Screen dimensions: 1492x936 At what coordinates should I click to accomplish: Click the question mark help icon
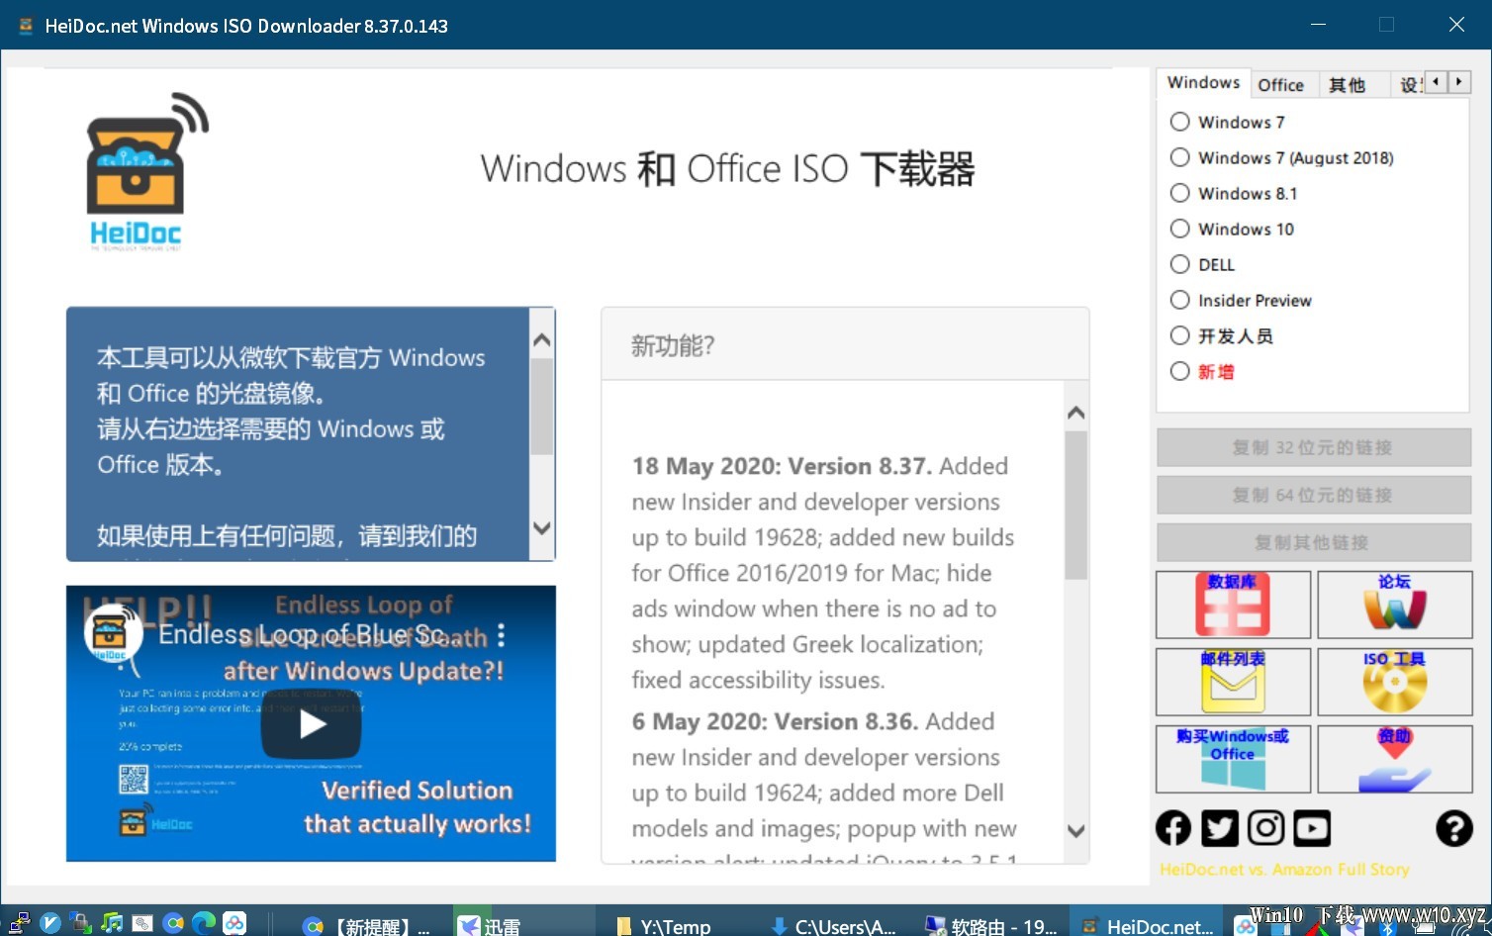coord(1454,828)
